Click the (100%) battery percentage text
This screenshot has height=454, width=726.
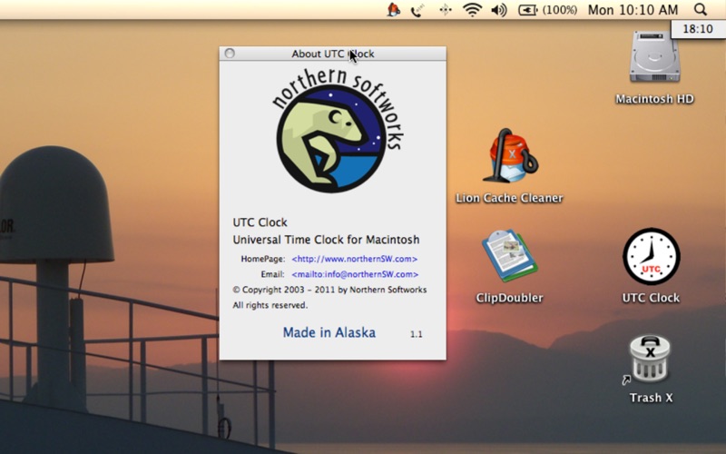click(x=560, y=10)
